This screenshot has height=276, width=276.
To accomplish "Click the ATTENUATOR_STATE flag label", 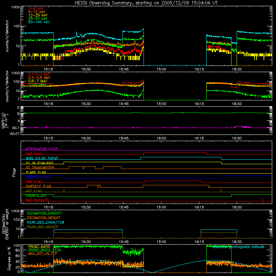I will click(42, 149).
